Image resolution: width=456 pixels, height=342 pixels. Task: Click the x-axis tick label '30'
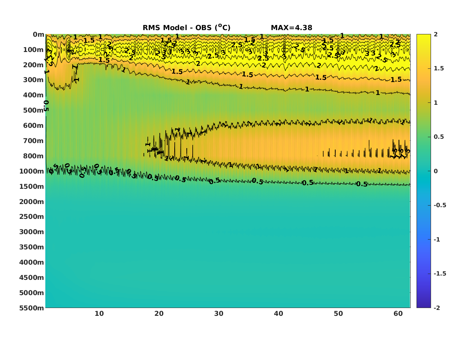pyautogui.click(x=219, y=313)
